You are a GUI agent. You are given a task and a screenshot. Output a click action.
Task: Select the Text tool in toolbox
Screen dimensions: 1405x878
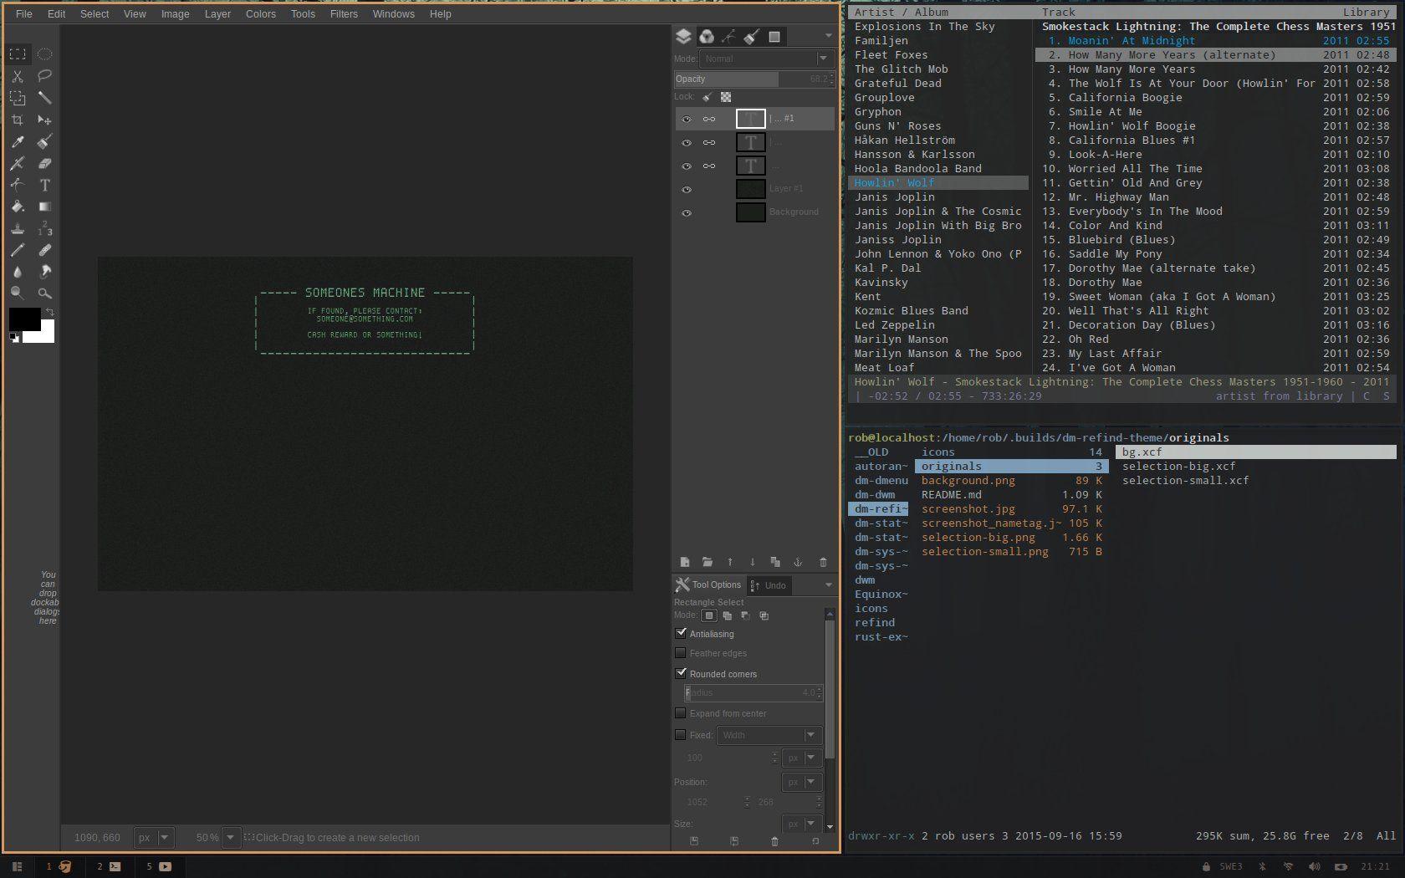(45, 185)
